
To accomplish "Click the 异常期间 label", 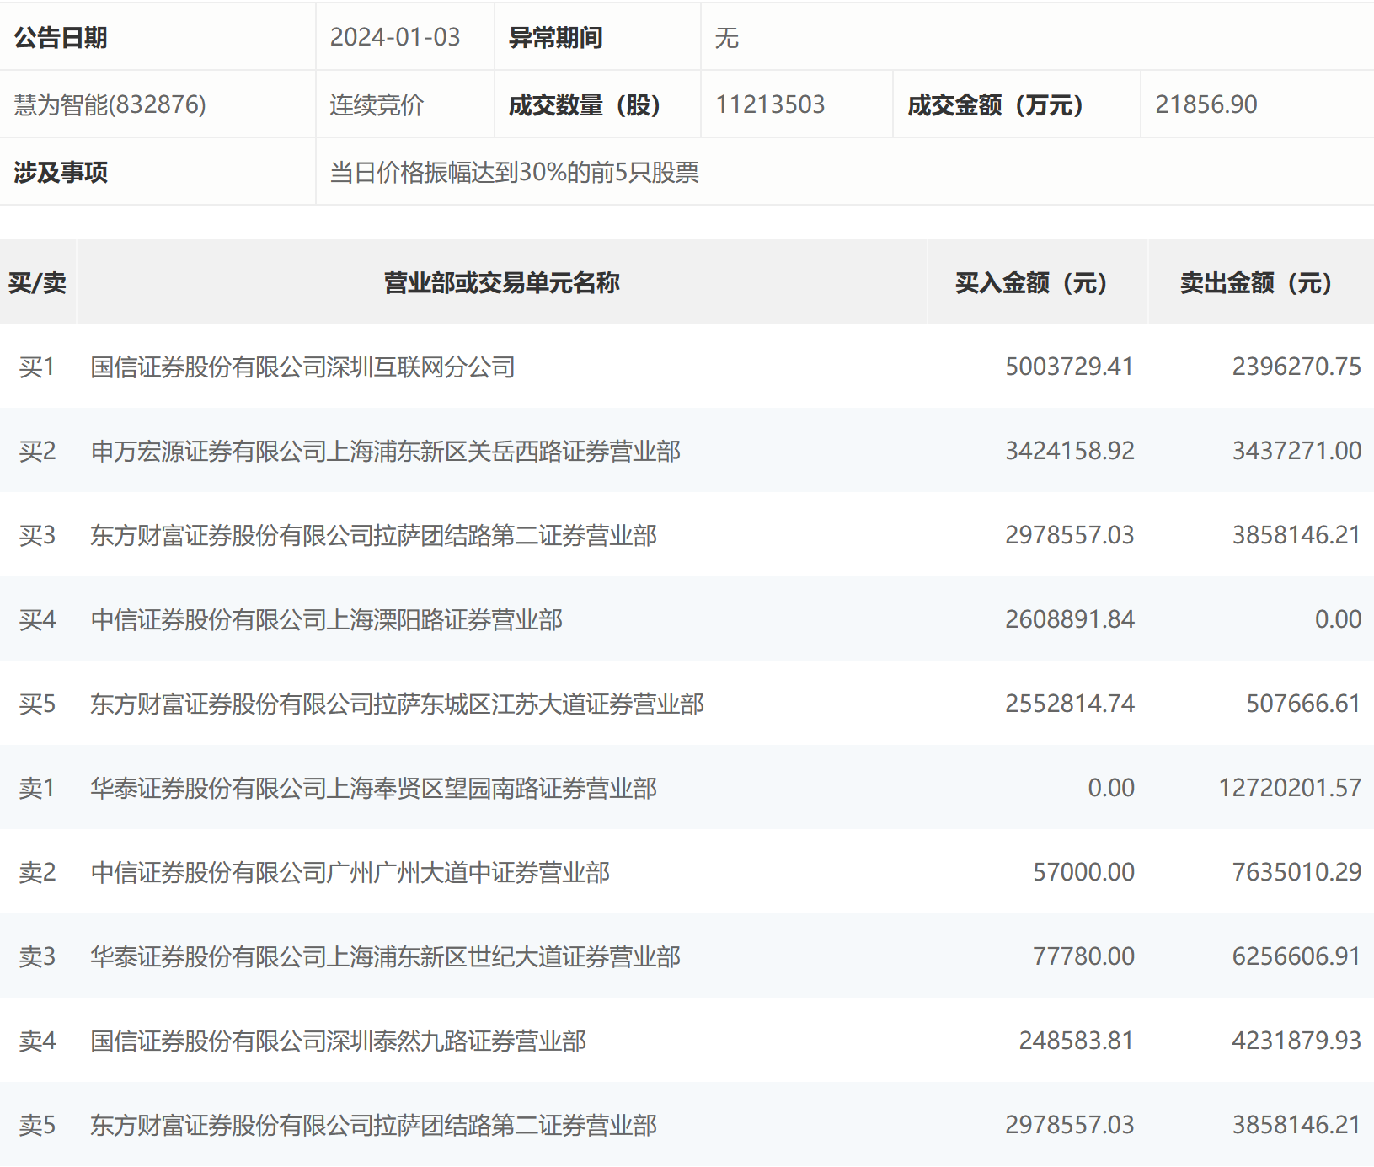I will pyautogui.click(x=555, y=37).
